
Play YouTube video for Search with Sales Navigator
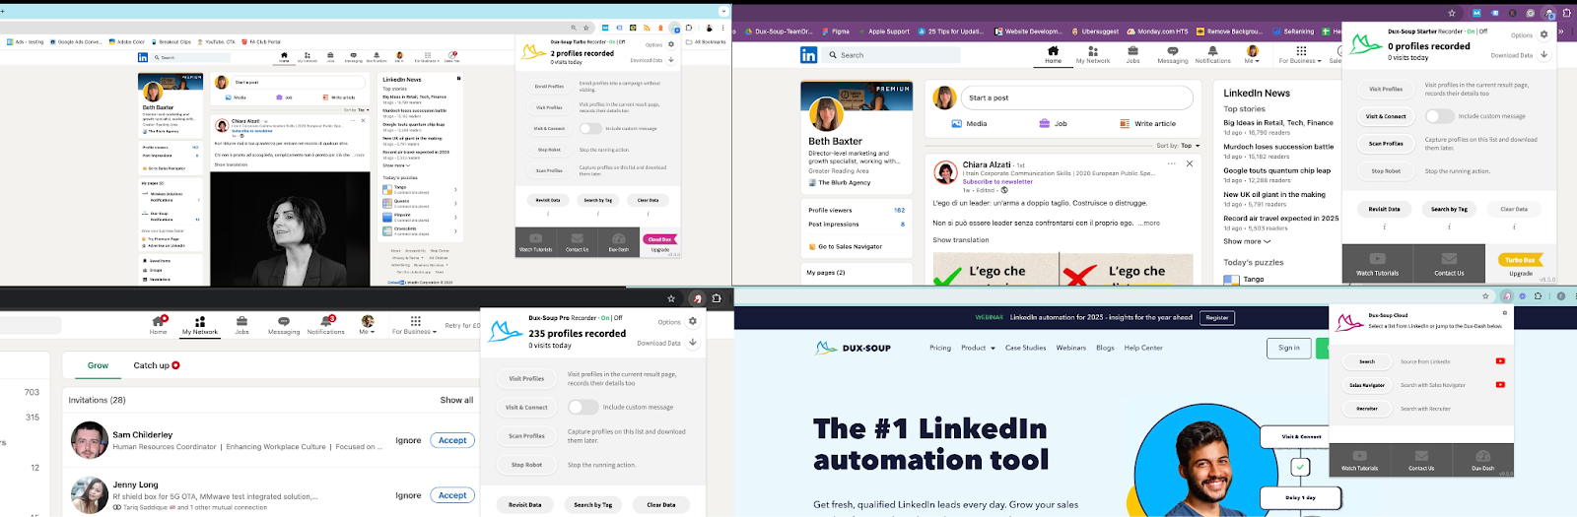coord(1500,385)
